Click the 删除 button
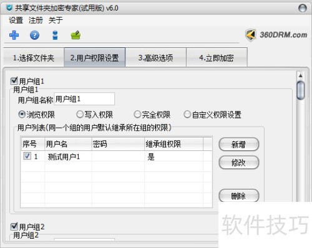312x248 pixels. click(x=239, y=196)
